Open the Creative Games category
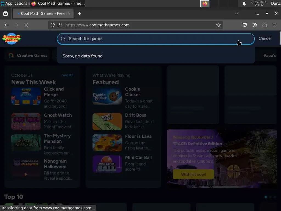This screenshot has height=211, width=281. (x=28, y=55)
